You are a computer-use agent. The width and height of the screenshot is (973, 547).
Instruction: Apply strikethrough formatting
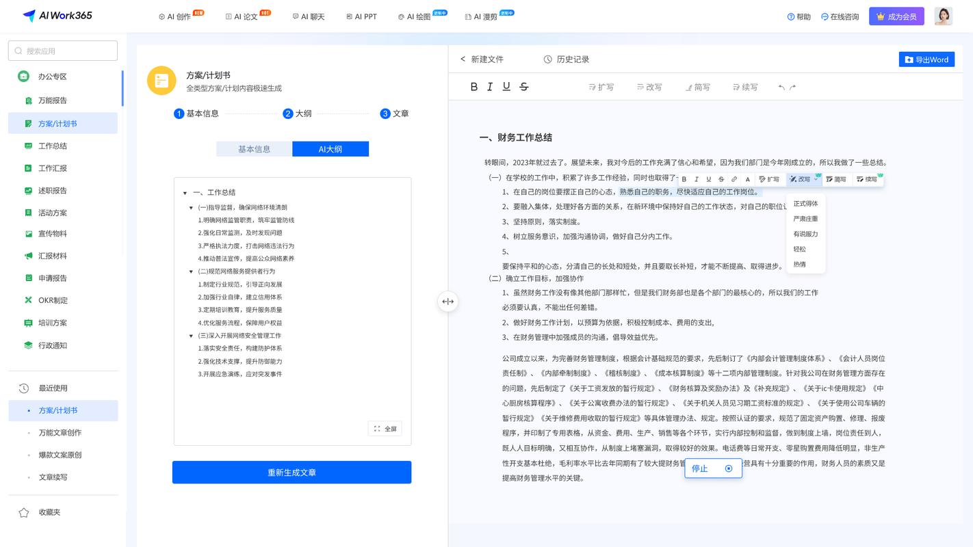pyautogui.click(x=523, y=86)
